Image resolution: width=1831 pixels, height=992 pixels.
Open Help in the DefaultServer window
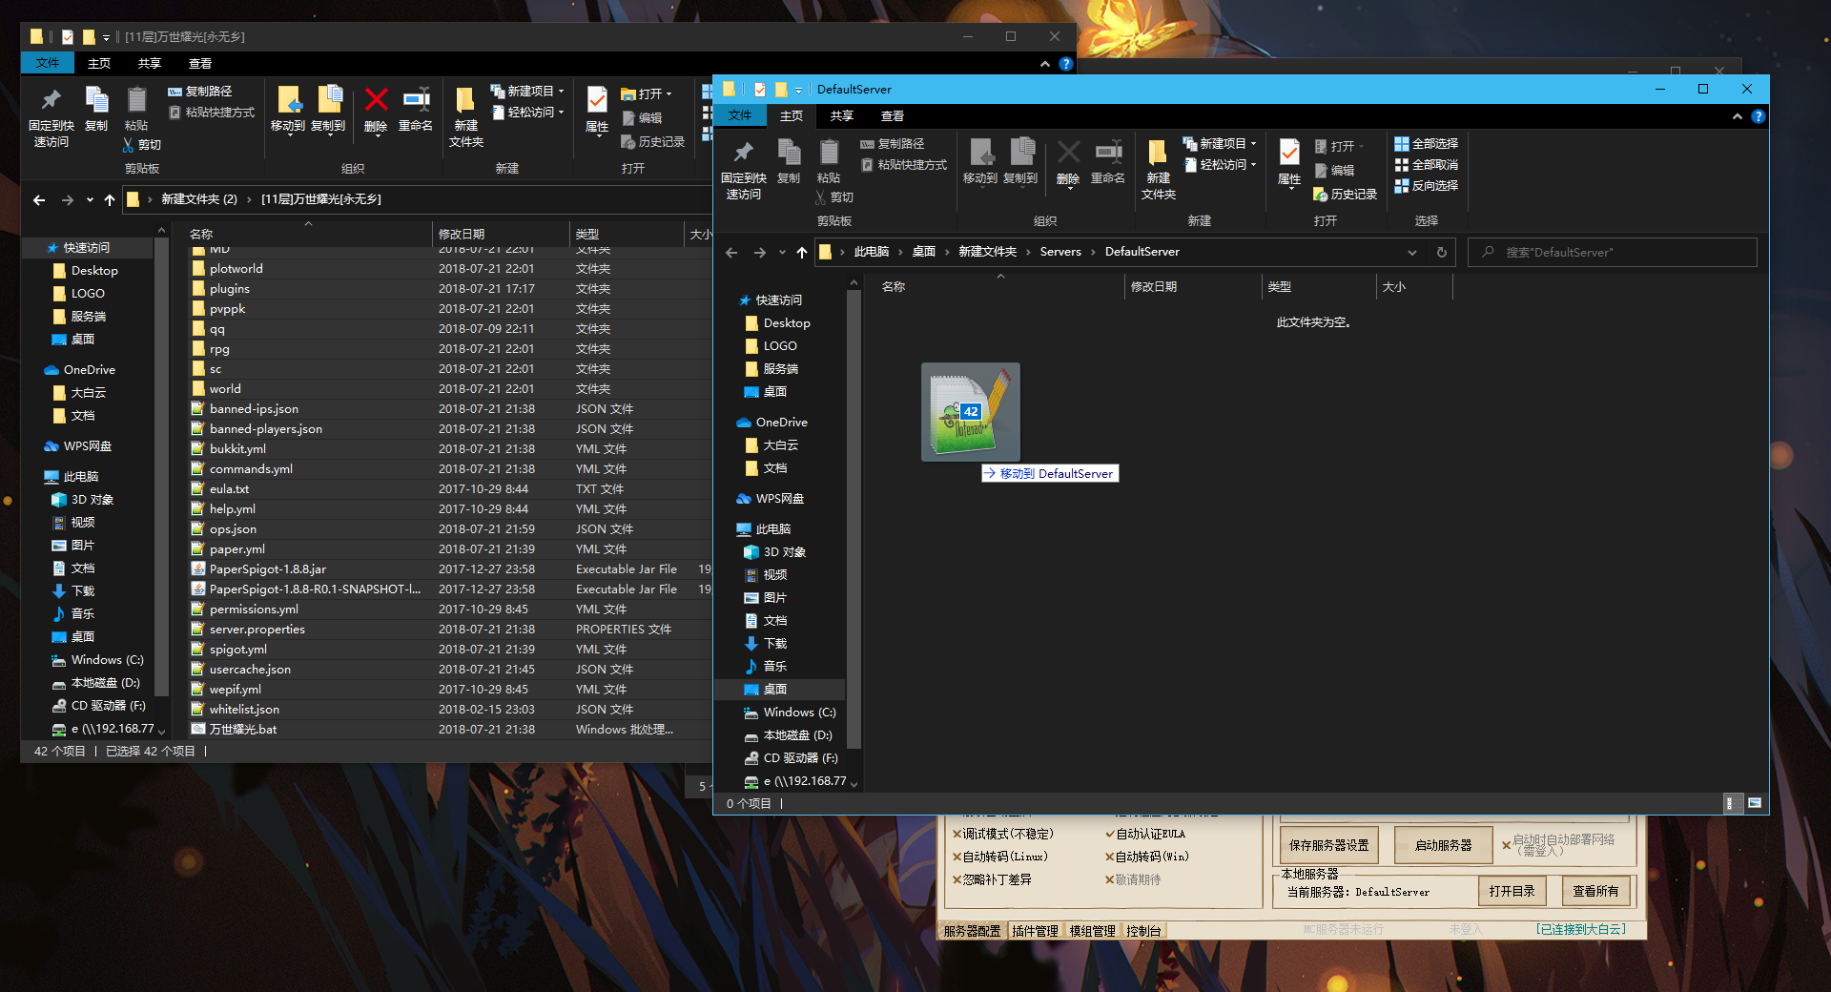1759,116
